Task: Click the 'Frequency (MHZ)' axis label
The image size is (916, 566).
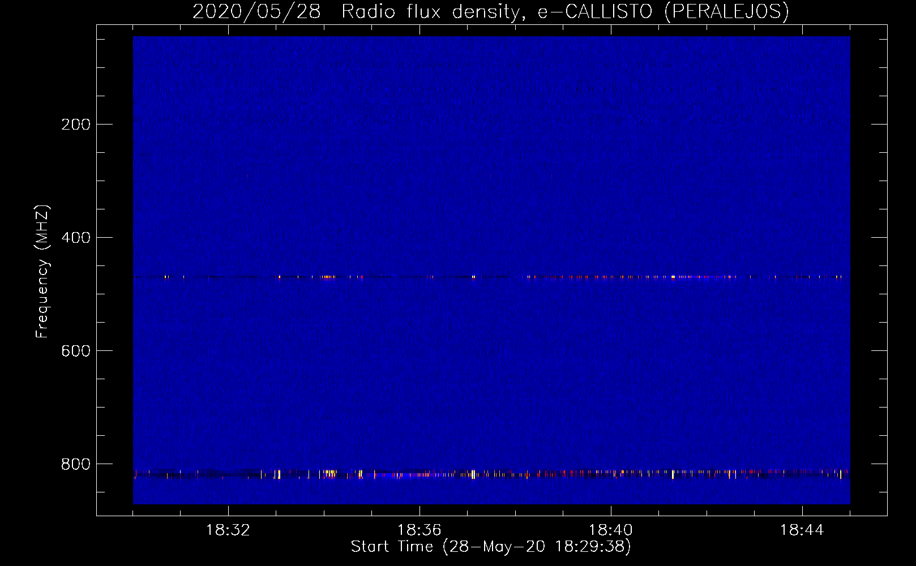Action: 42,272
